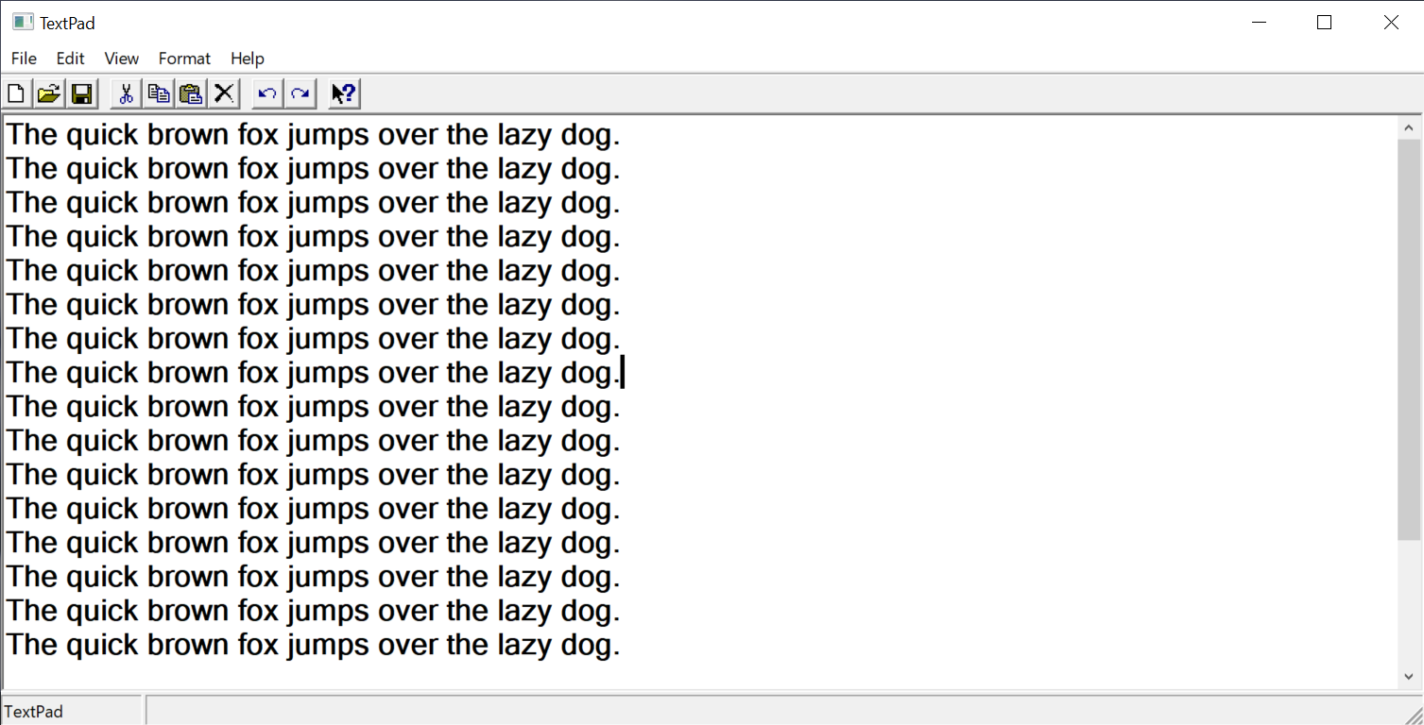Open the View menu

(x=122, y=59)
